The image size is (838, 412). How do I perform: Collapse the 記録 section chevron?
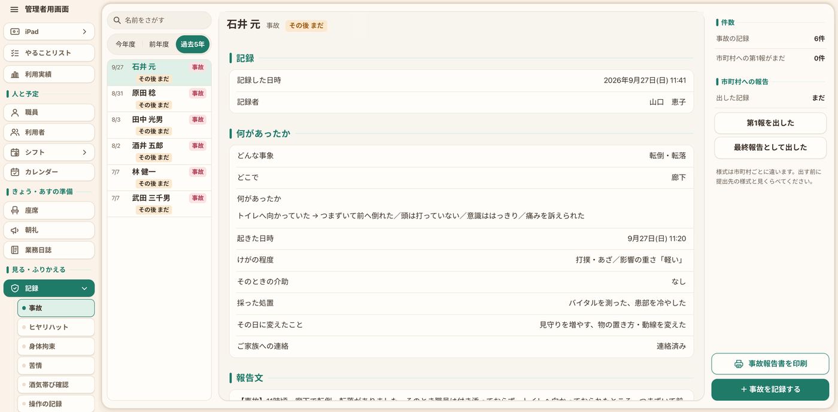pyautogui.click(x=84, y=288)
